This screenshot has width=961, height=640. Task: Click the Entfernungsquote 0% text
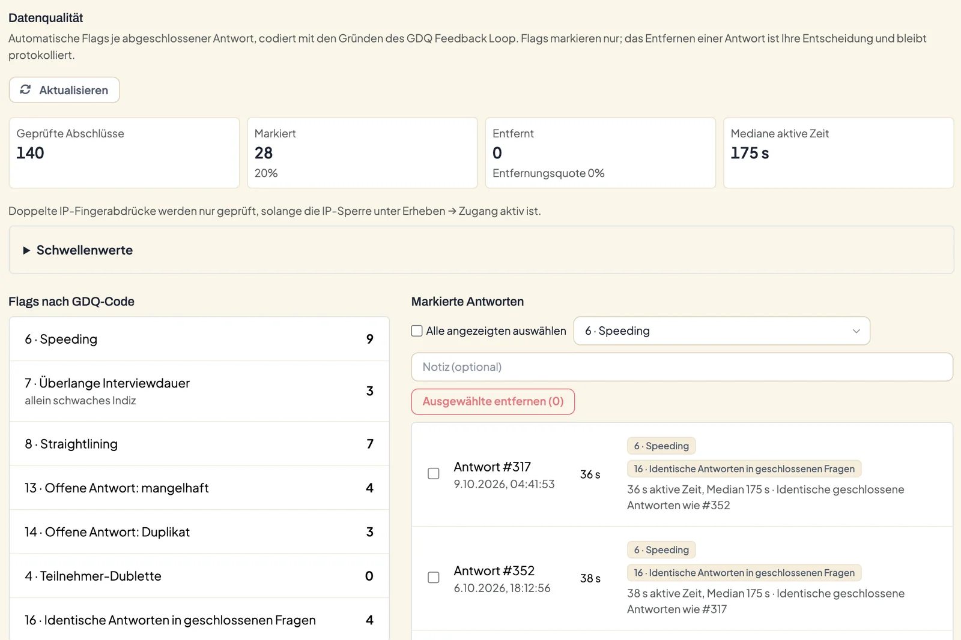[548, 173]
